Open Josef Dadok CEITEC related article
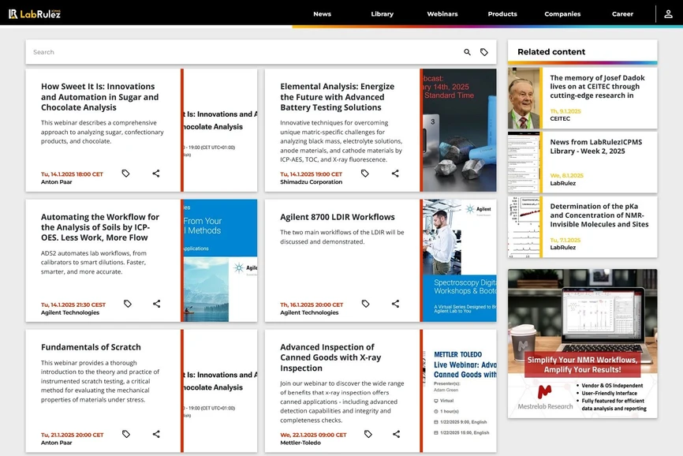The height and width of the screenshot is (456, 683). pyautogui.click(x=597, y=87)
